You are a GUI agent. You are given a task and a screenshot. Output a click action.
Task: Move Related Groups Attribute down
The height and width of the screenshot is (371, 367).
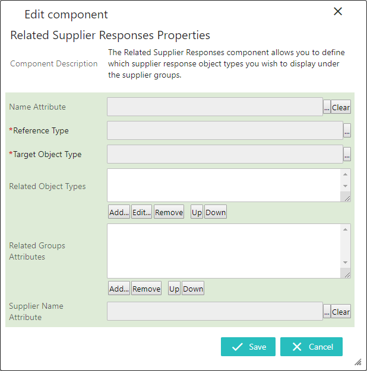click(193, 288)
